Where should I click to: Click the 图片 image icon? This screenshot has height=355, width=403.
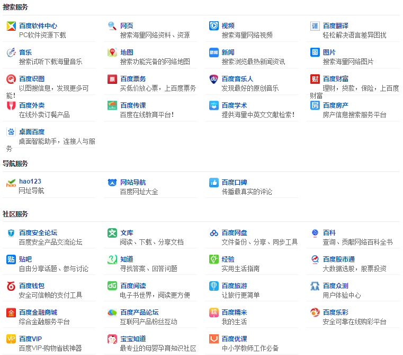pos(315,53)
